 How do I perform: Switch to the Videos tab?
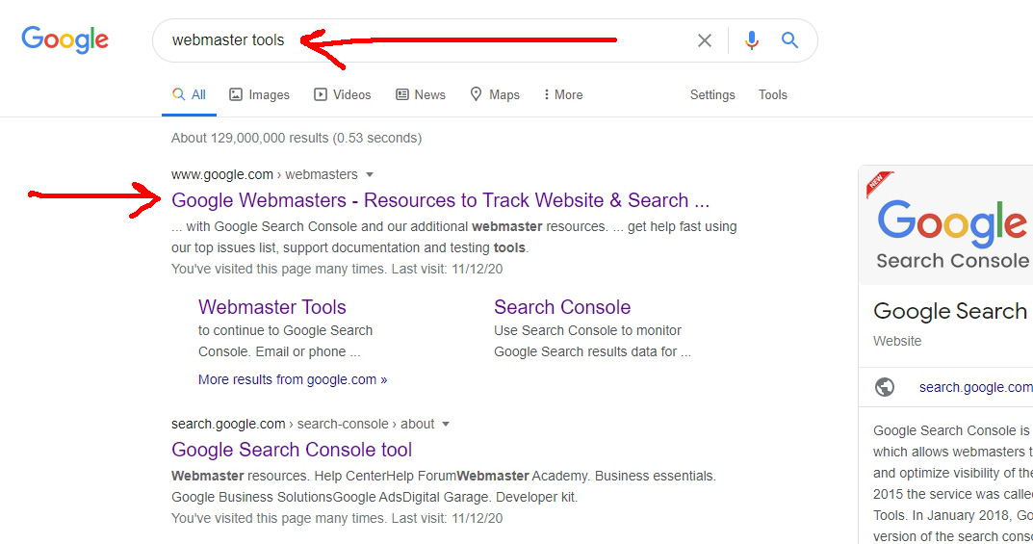click(342, 94)
